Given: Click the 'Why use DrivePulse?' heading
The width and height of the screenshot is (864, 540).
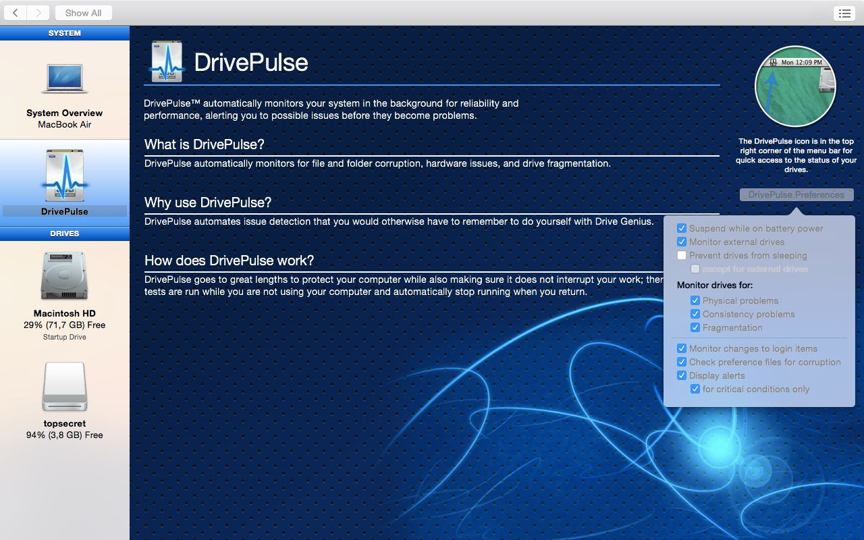Looking at the screenshot, I should click(x=208, y=202).
